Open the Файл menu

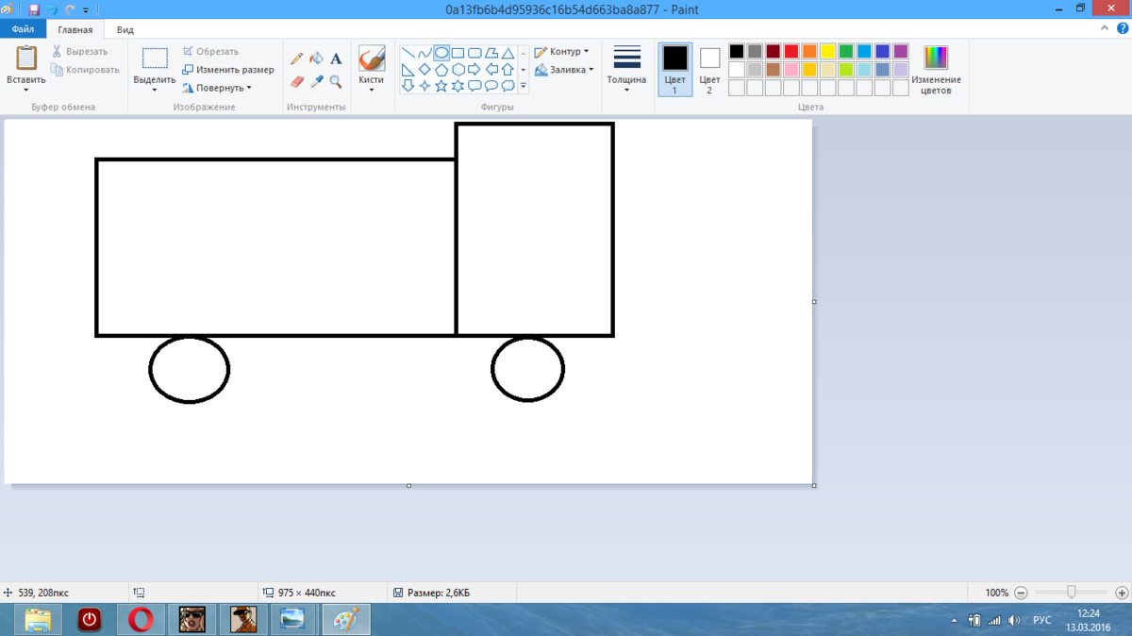coord(21,29)
